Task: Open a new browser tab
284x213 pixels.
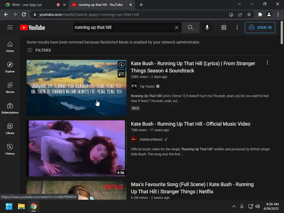Action: (141, 5)
